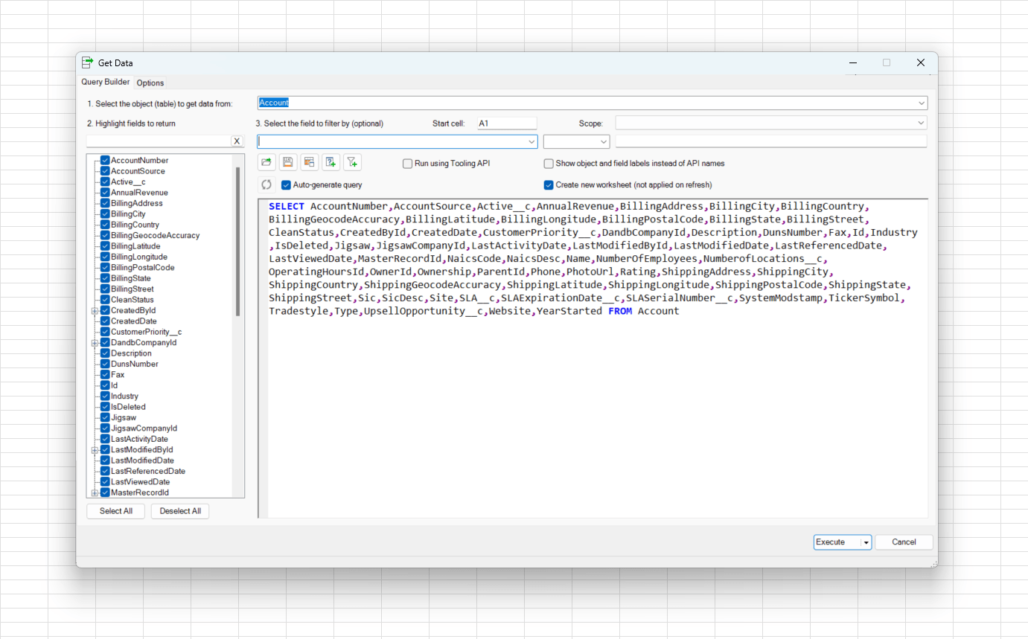Viewport: 1028px width, 639px height.
Task: Expand the CreatedById tree node
Action: point(95,310)
